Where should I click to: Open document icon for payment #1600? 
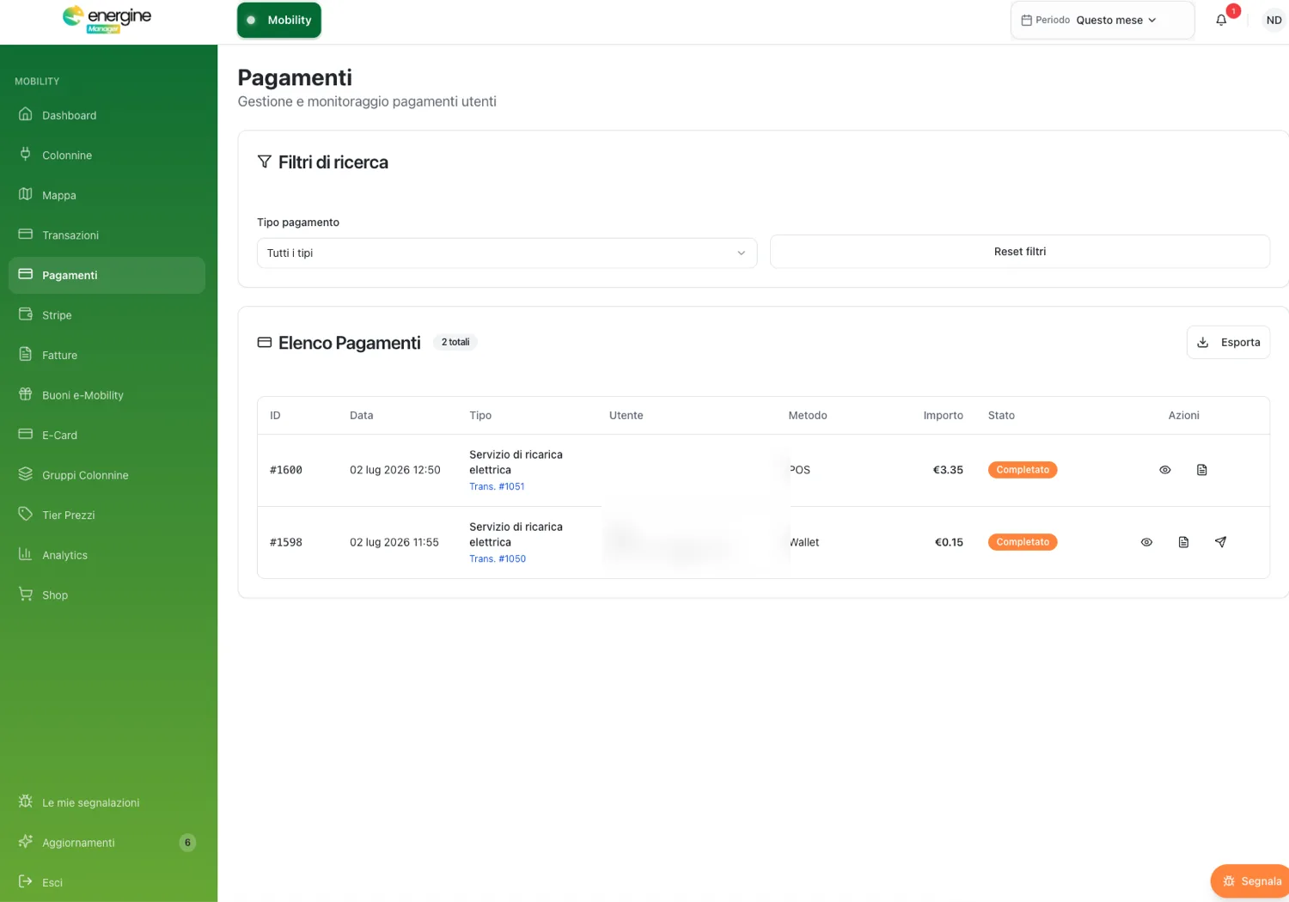(1202, 470)
